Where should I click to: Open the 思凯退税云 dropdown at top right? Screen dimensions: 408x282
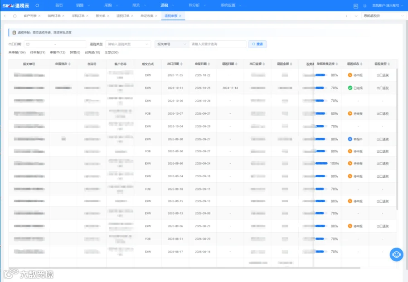383,16
